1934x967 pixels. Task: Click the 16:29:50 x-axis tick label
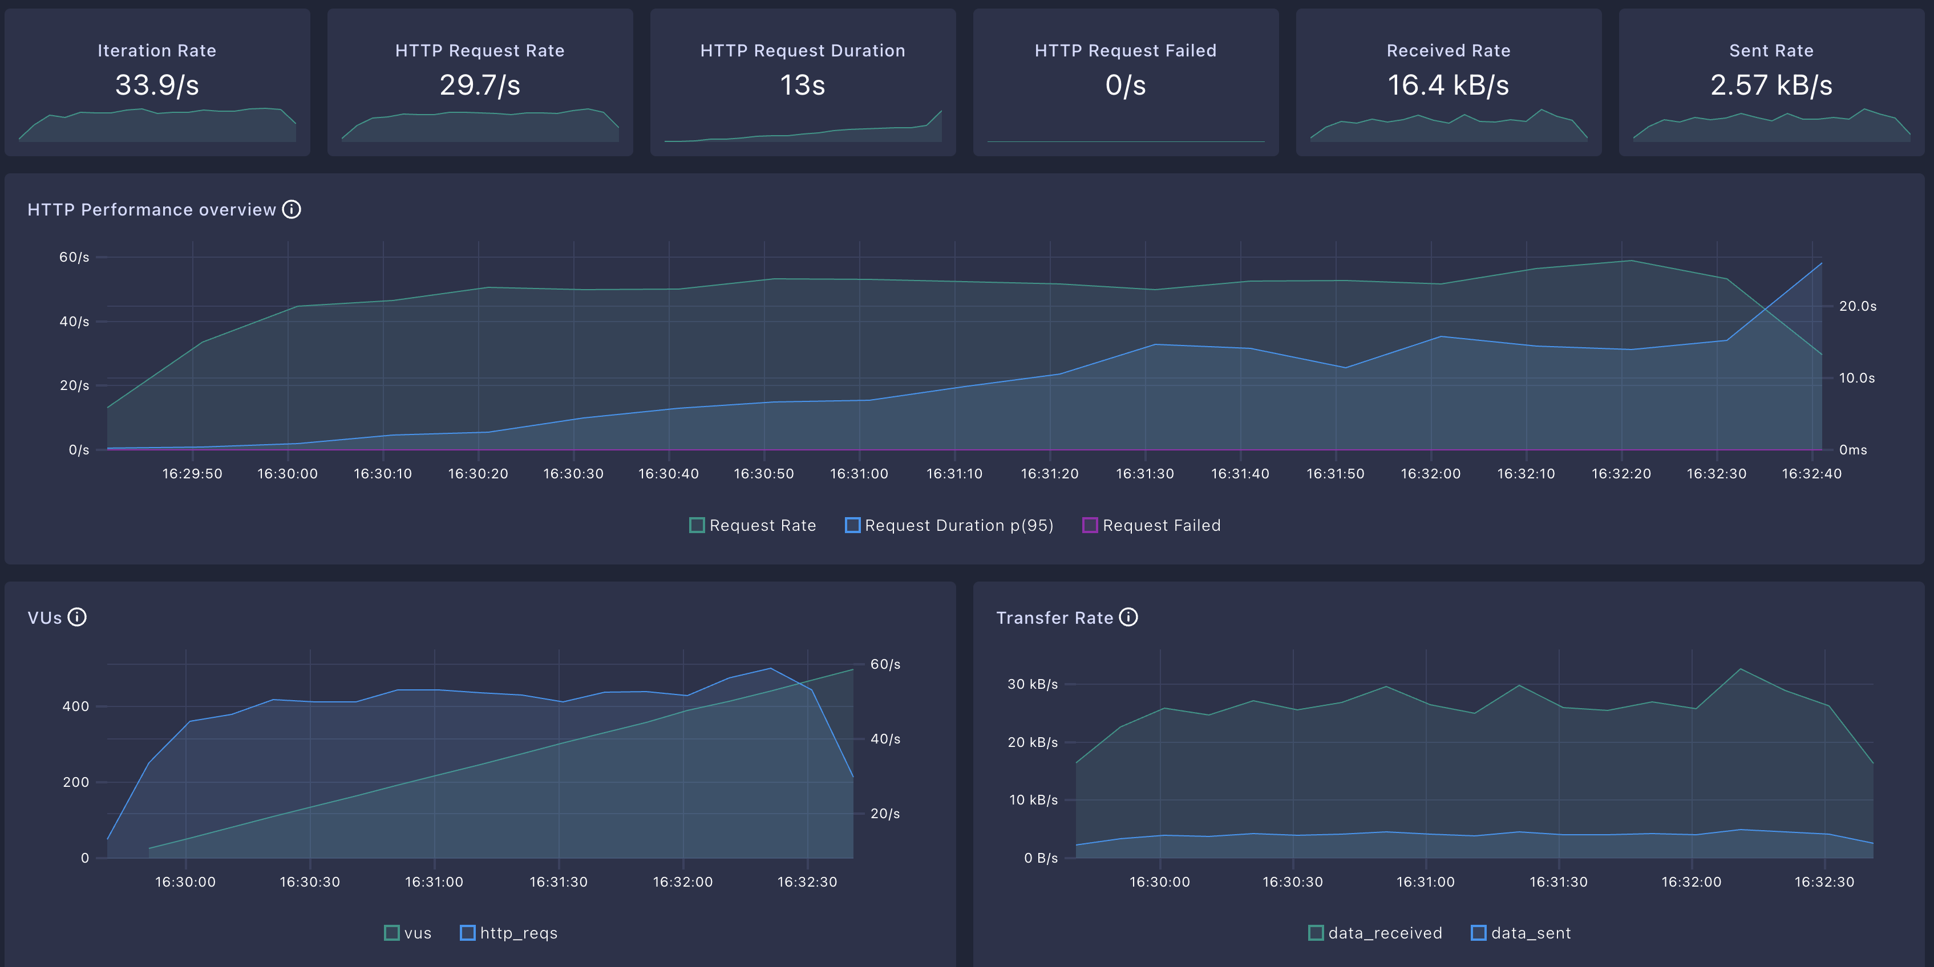click(192, 473)
